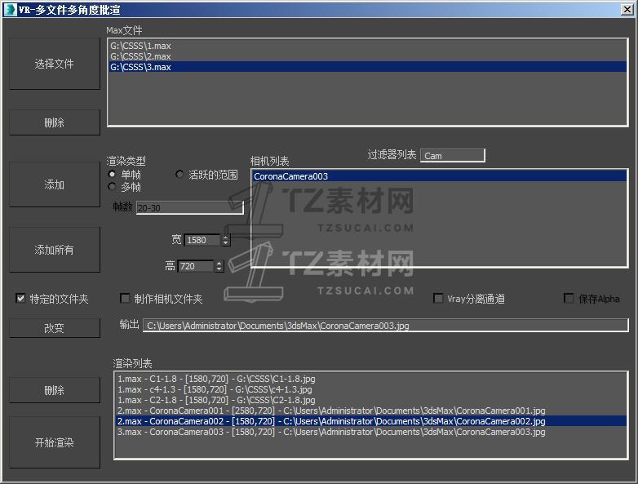Click the 添加 button
Screen dimensions: 638x484
point(55,184)
